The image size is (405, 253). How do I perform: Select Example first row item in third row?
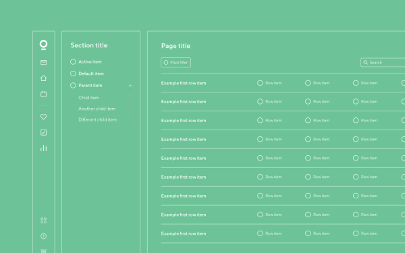(184, 121)
